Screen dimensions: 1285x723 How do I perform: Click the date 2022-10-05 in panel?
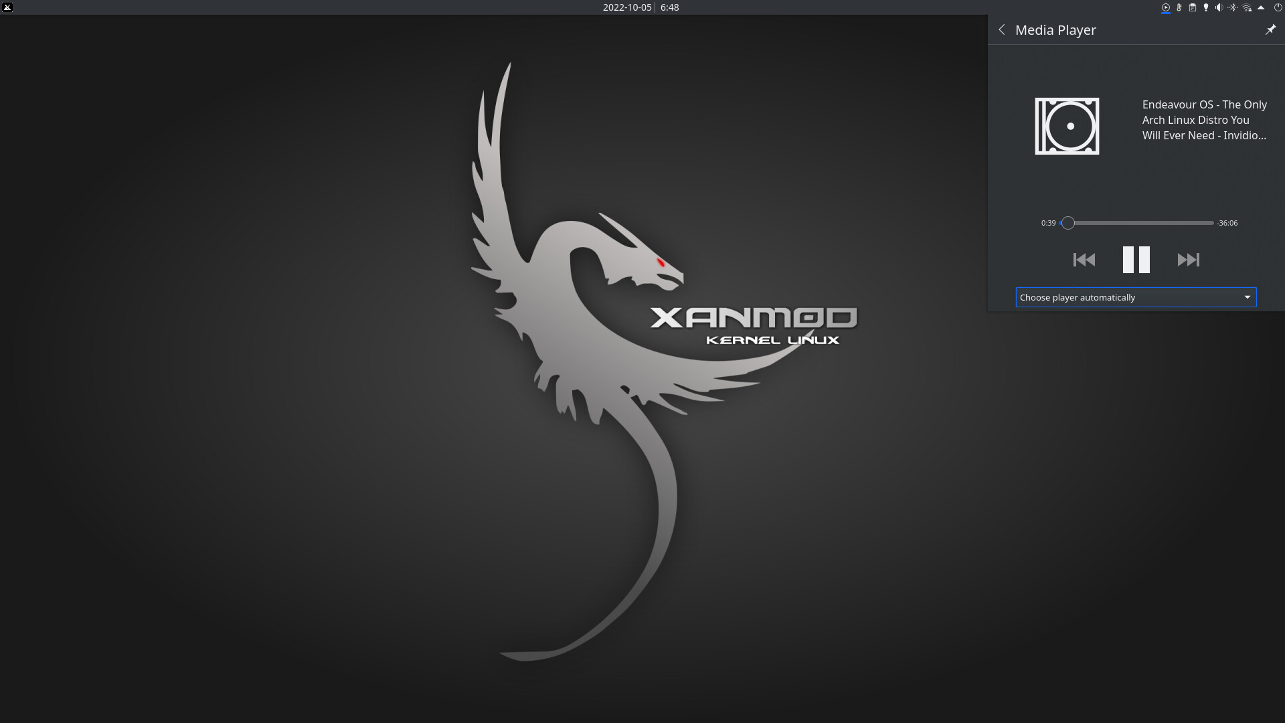click(627, 7)
